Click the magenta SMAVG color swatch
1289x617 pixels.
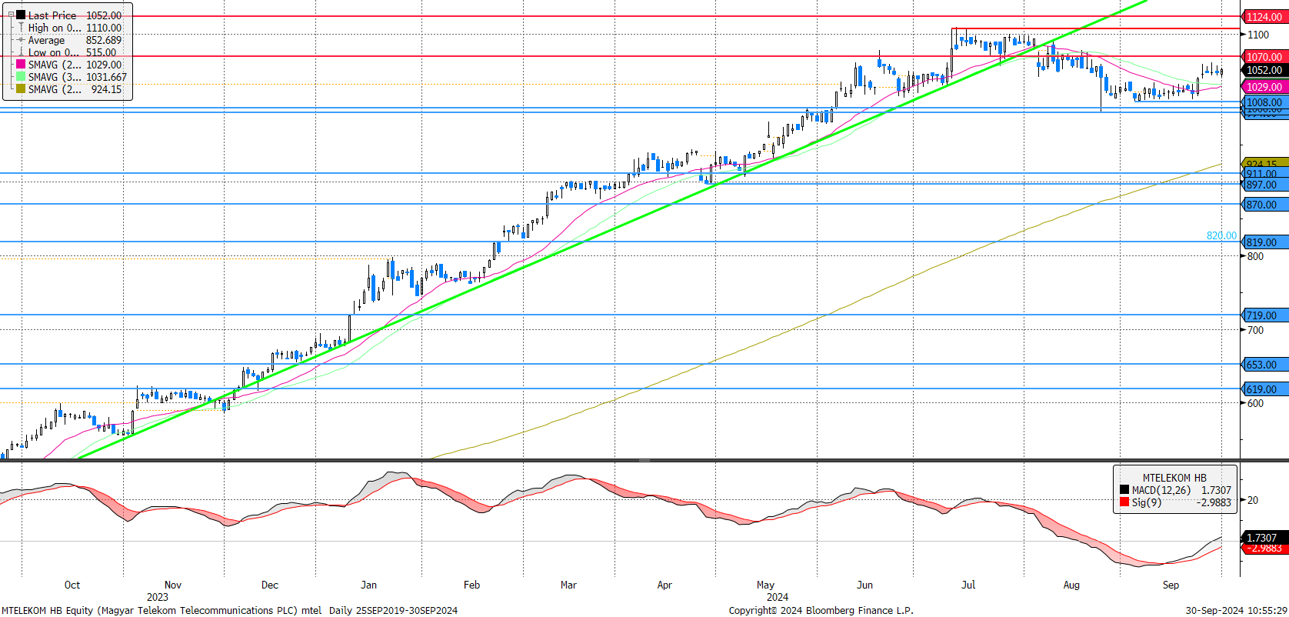tap(21, 65)
